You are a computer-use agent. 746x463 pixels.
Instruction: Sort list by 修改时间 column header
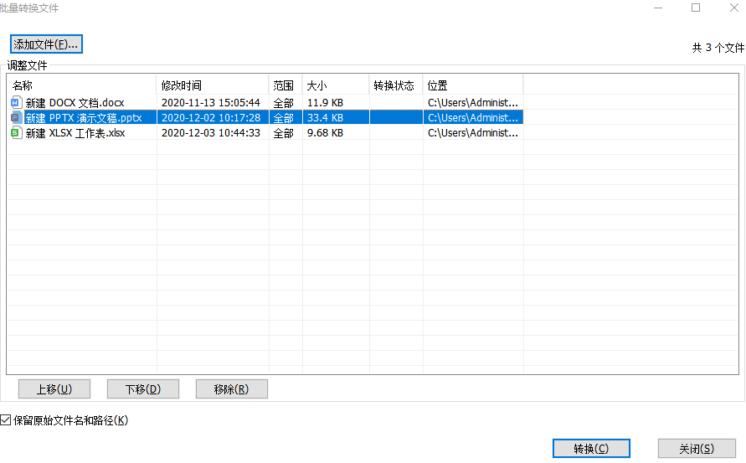tap(213, 85)
